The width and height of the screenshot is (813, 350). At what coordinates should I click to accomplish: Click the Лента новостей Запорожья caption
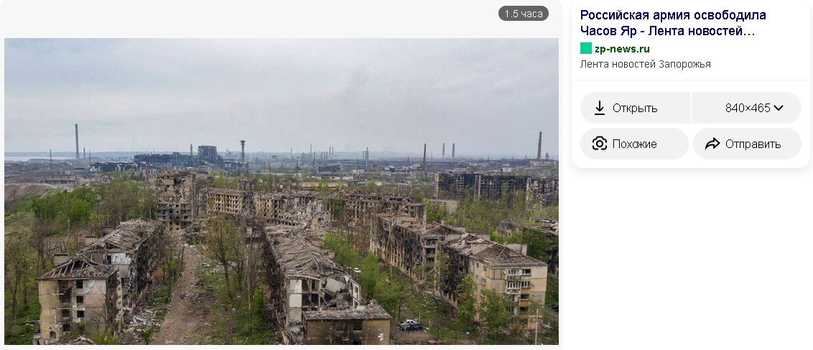click(x=645, y=64)
